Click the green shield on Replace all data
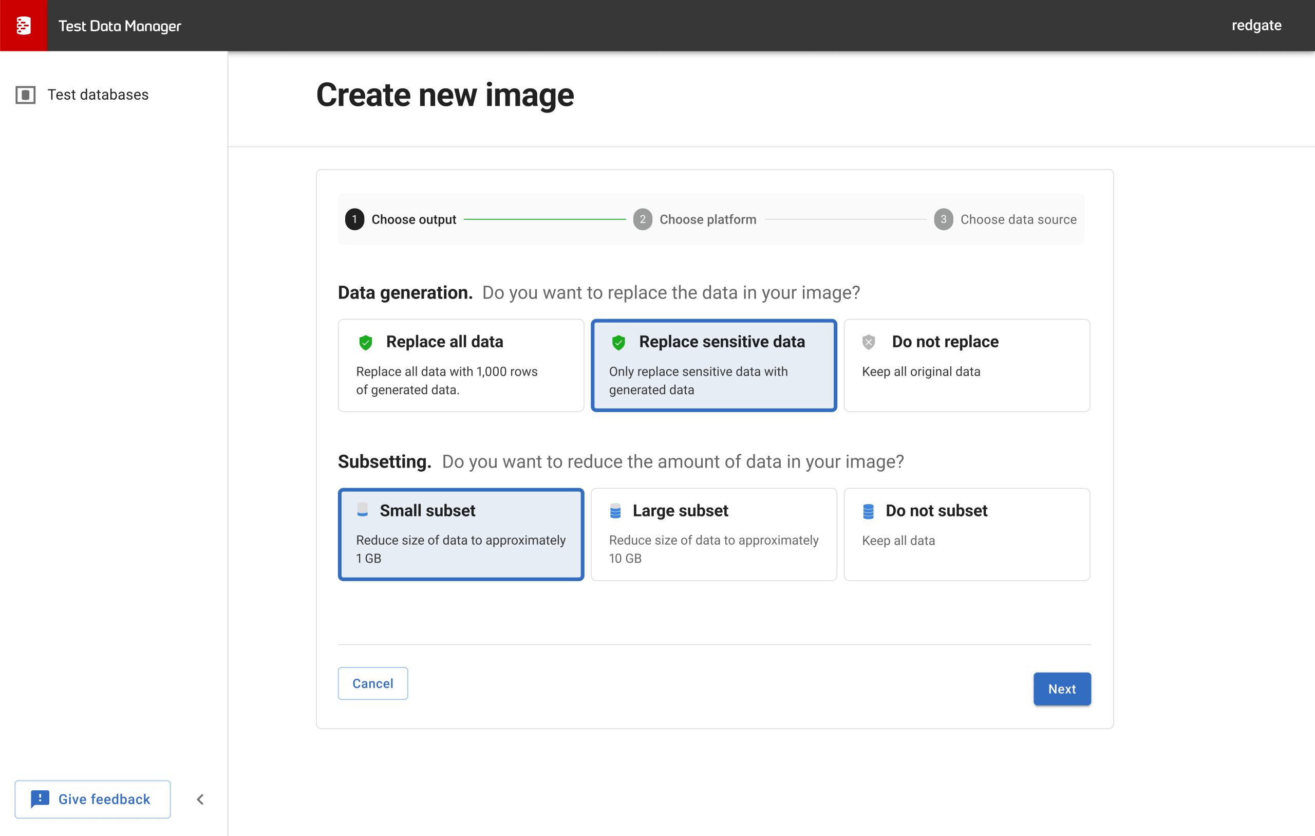 365,342
